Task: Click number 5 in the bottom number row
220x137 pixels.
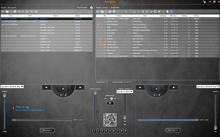Action: 110,131
